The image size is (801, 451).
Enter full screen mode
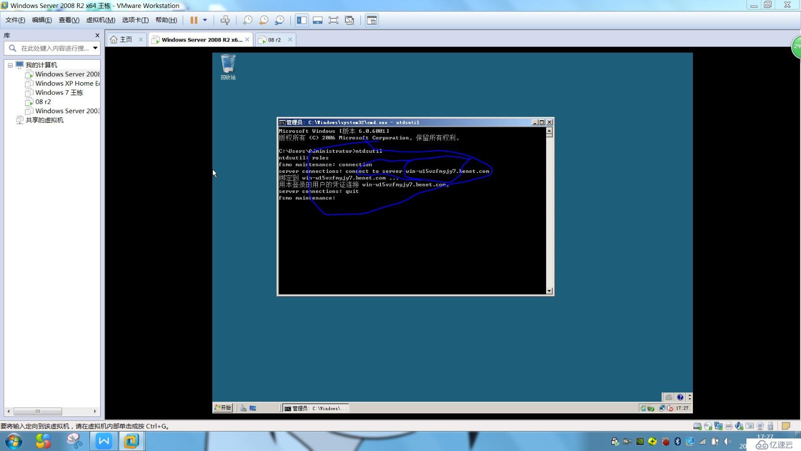pyautogui.click(x=333, y=20)
